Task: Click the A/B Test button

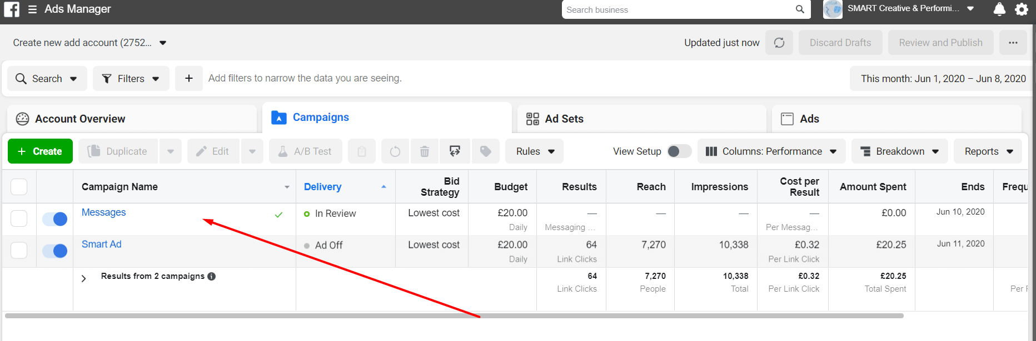Action: pos(305,151)
